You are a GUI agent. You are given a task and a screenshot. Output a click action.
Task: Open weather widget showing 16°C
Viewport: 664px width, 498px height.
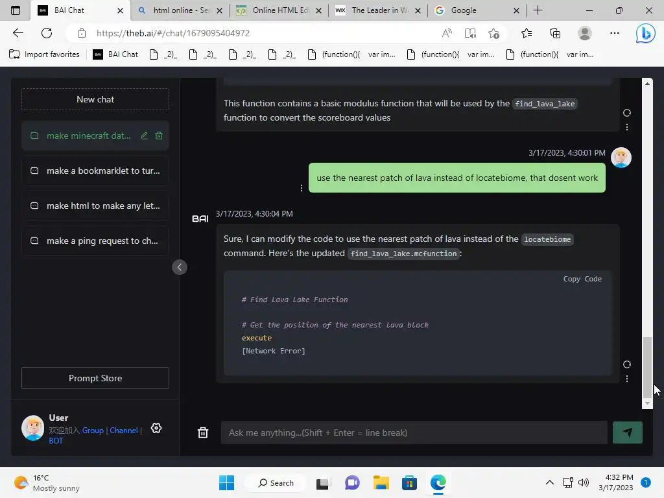pyautogui.click(x=47, y=482)
